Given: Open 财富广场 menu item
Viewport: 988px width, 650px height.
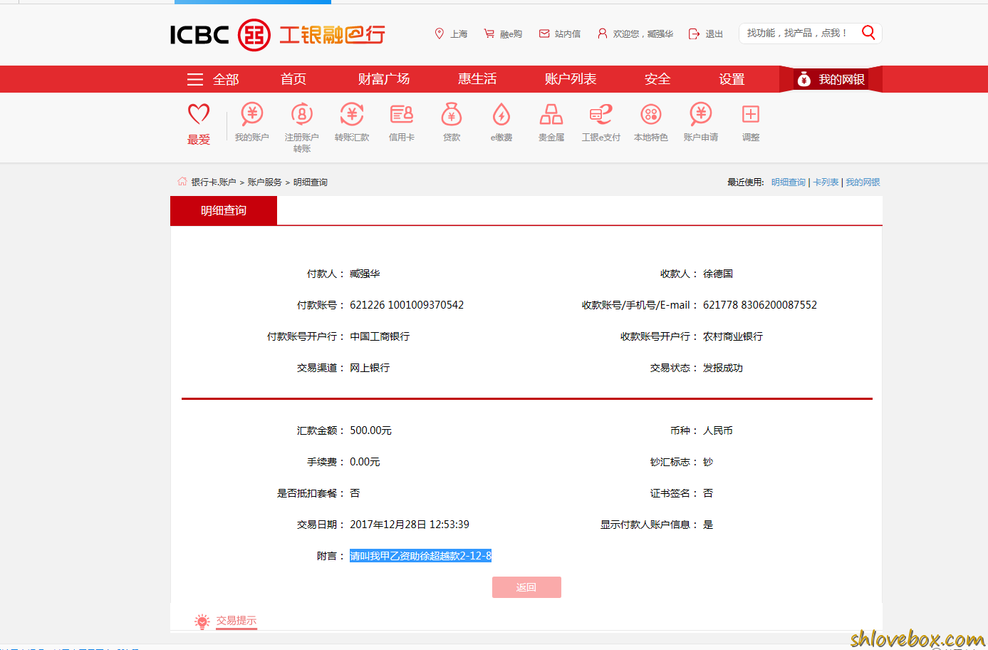Looking at the screenshot, I should point(384,79).
